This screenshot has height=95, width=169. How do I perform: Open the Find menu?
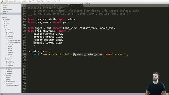pyautogui.click(x=30, y=1)
